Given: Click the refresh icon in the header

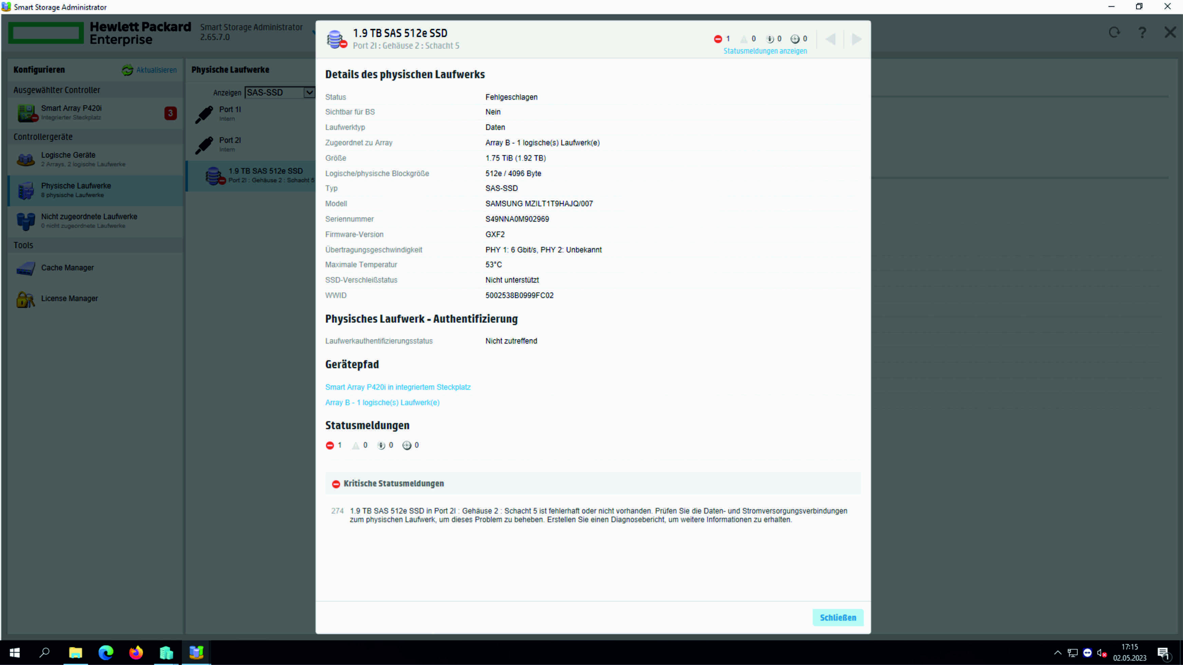Looking at the screenshot, I should tap(1114, 33).
